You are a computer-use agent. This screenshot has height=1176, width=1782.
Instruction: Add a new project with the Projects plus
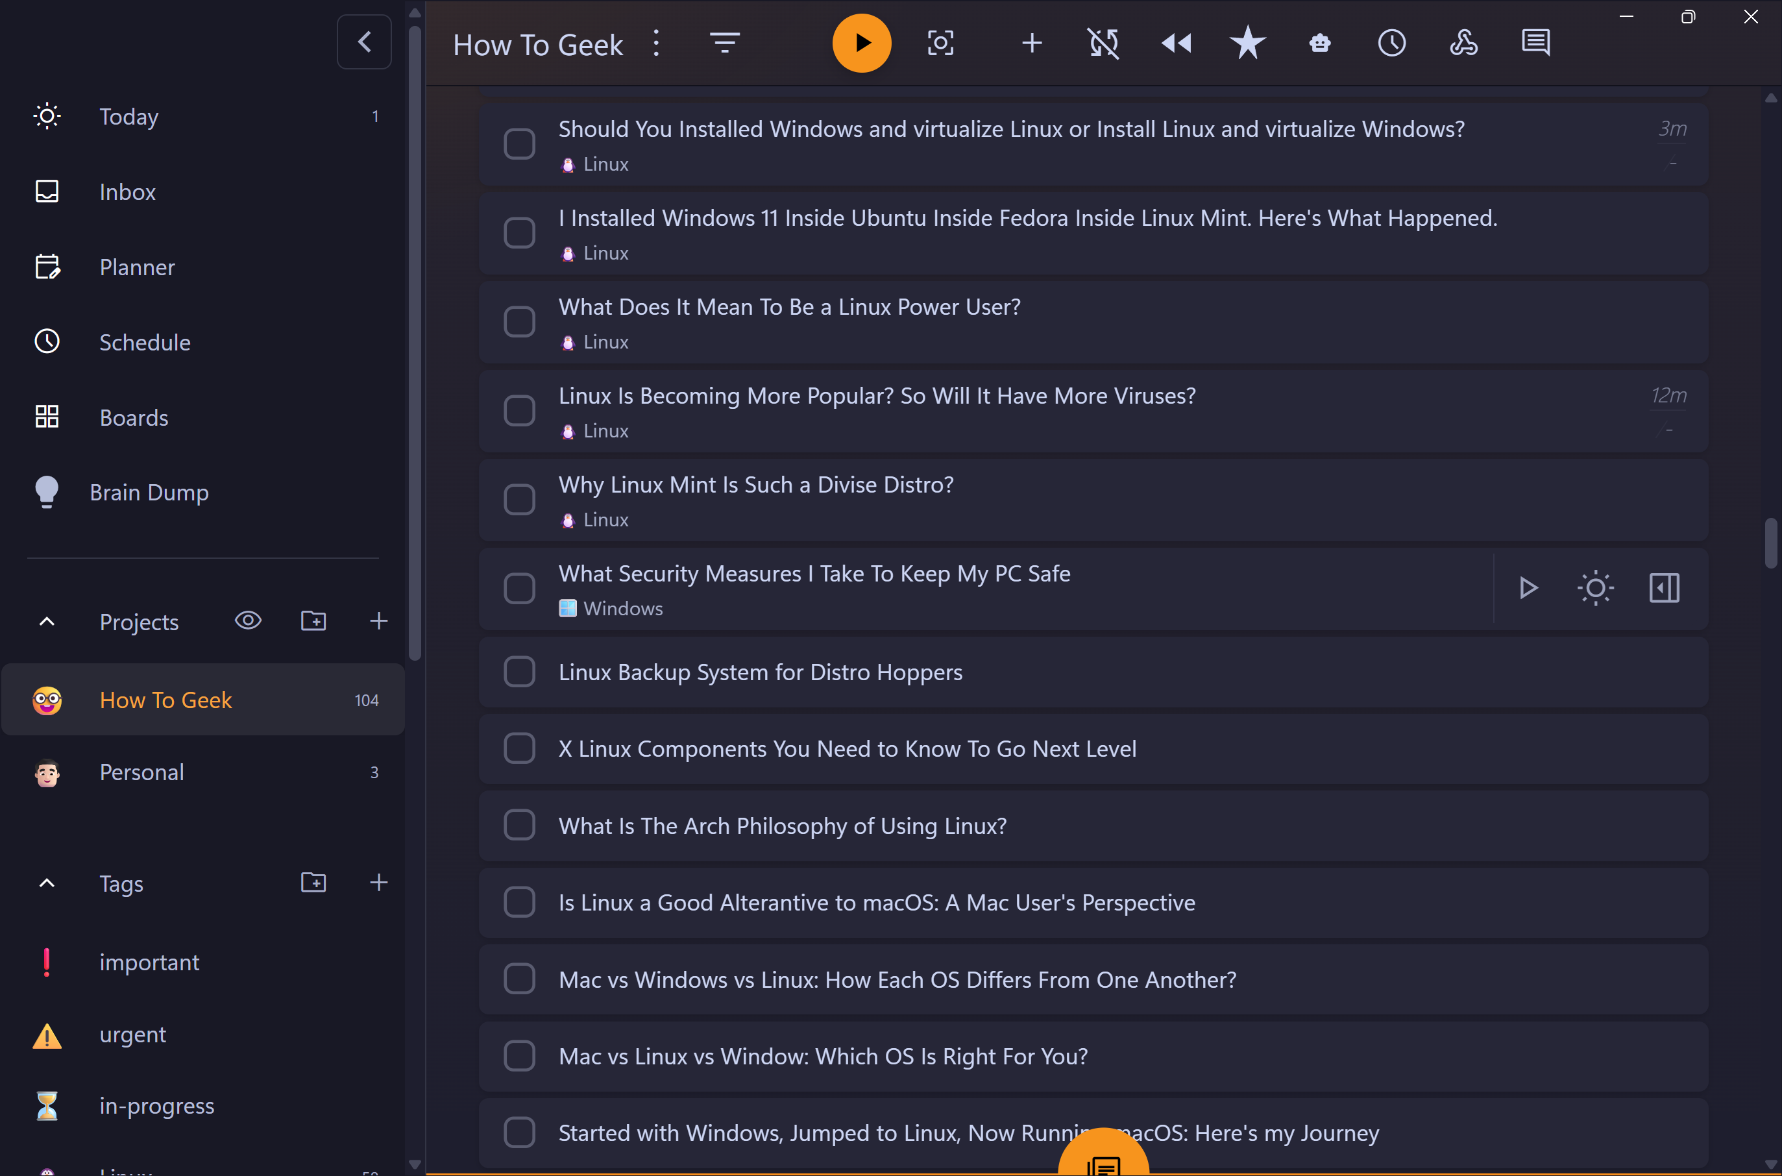(x=379, y=621)
